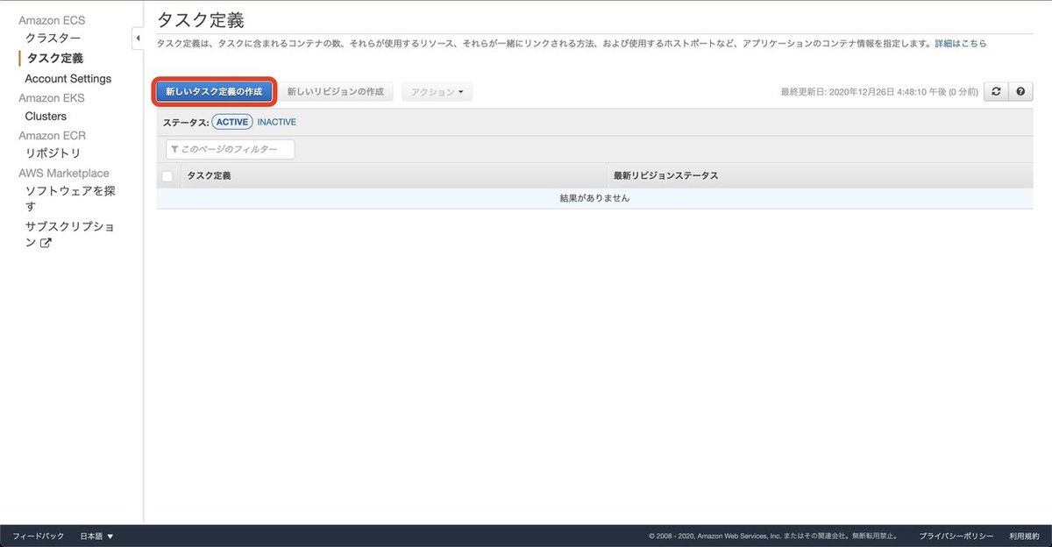Open the 新しいリビジョンの作成 options
1052x547 pixels.
(337, 91)
